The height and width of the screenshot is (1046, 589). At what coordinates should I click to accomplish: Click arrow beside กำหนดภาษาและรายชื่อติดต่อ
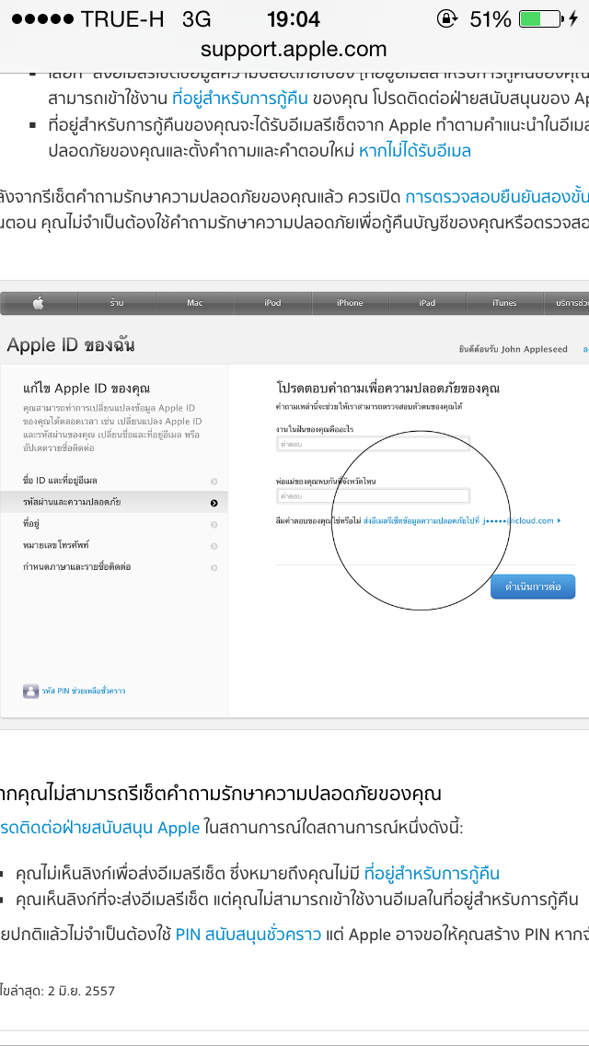coord(214,568)
